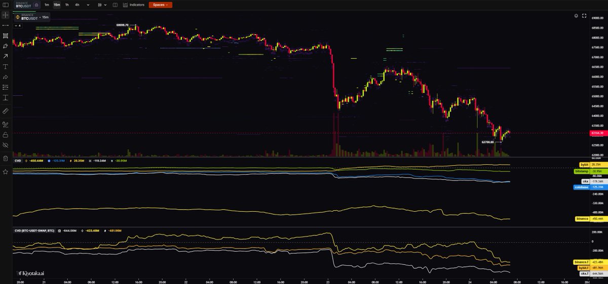Select the rectangle shape tool
The width and height of the screenshot is (608, 284).
tap(5, 35)
